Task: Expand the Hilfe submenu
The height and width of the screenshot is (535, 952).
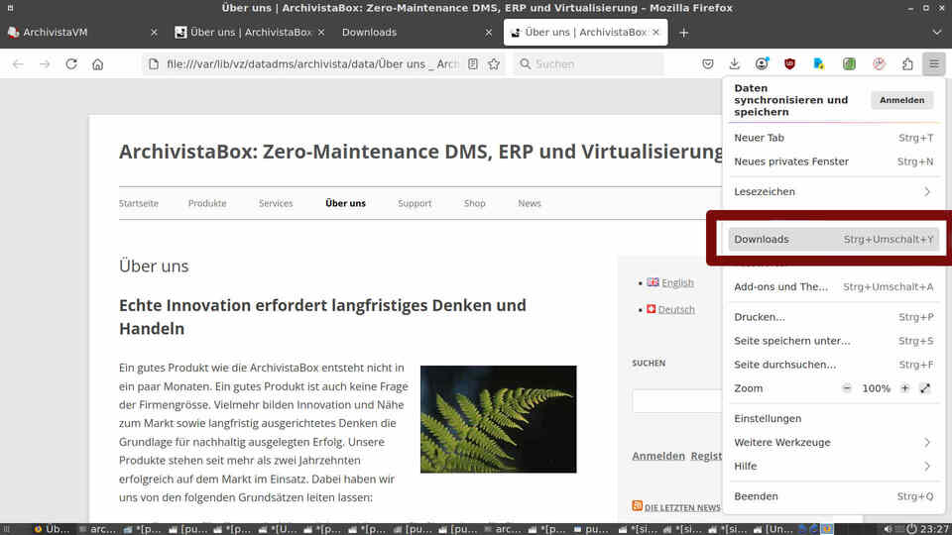Action: 833,466
